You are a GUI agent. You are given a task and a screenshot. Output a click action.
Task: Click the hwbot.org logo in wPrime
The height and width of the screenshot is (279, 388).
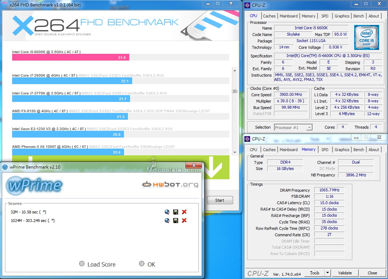click(170, 185)
